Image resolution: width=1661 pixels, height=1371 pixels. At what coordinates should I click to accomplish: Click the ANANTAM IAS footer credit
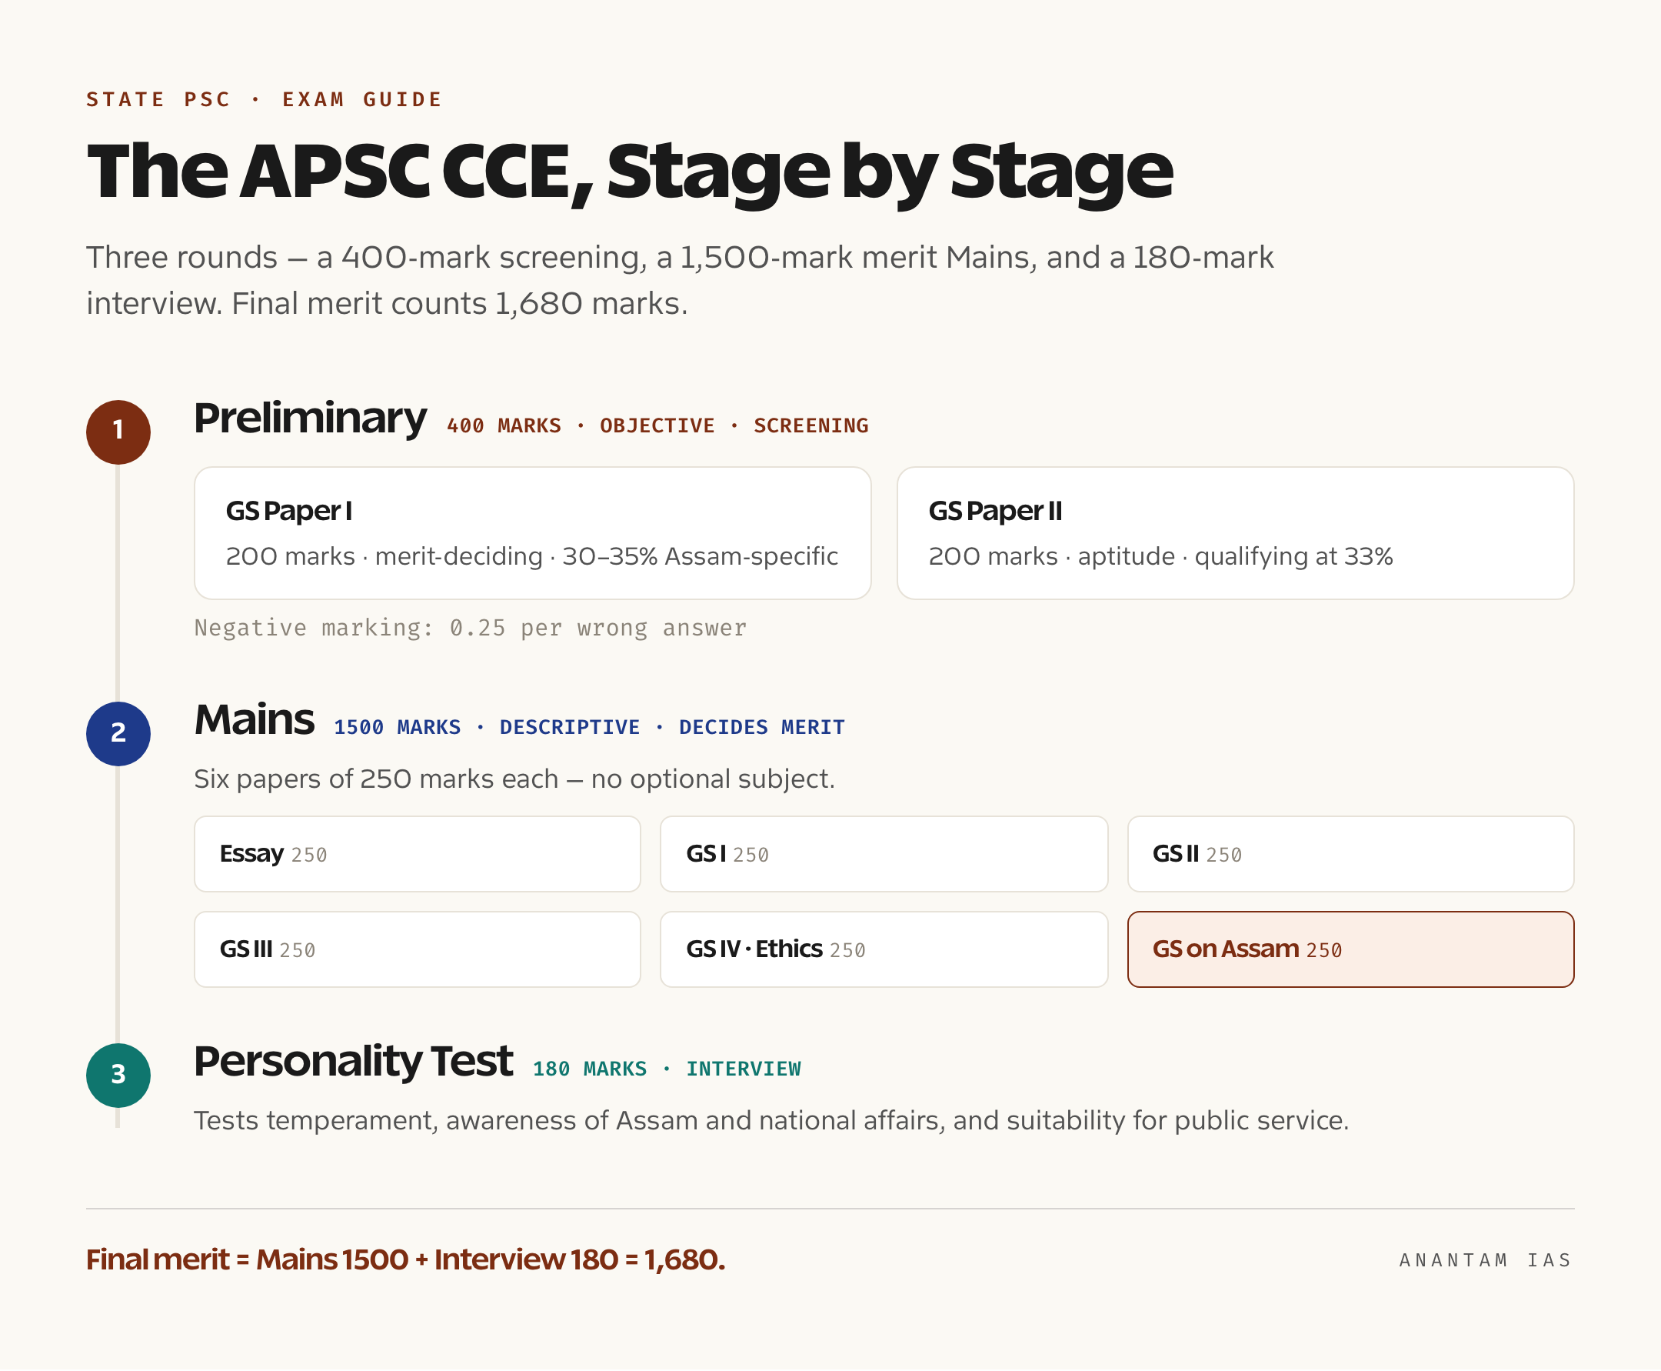(1486, 1259)
